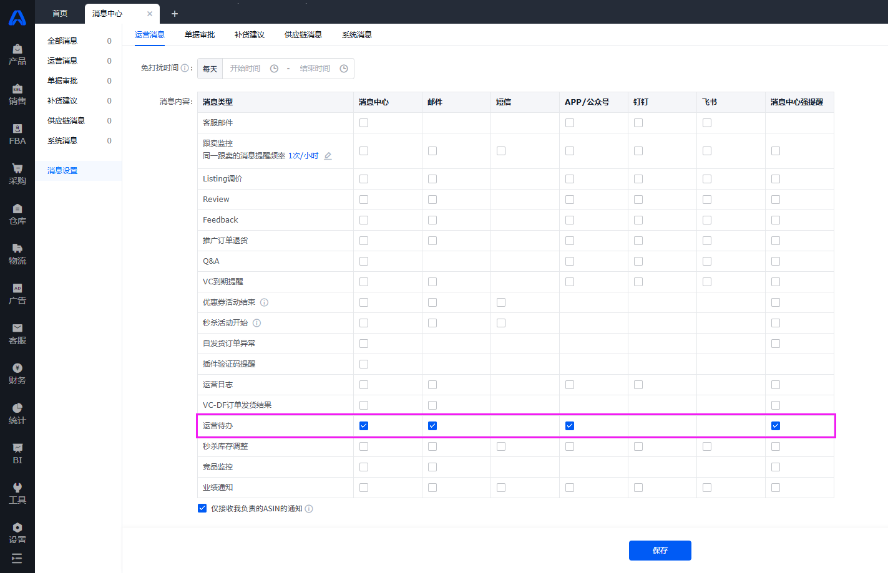Open the 设置 module in sidebar

pos(17,534)
